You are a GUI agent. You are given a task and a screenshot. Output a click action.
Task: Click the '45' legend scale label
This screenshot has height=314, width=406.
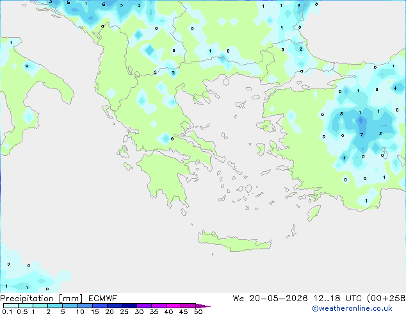pyautogui.click(x=183, y=311)
